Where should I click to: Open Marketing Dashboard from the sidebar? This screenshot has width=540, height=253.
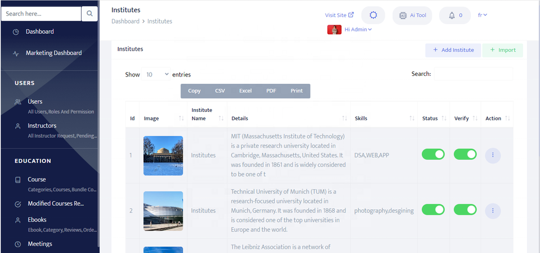(53, 53)
